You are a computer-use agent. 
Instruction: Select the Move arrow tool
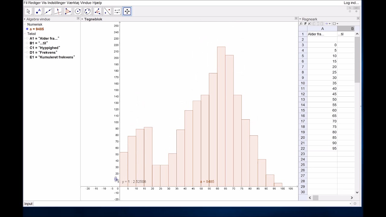(28, 11)
